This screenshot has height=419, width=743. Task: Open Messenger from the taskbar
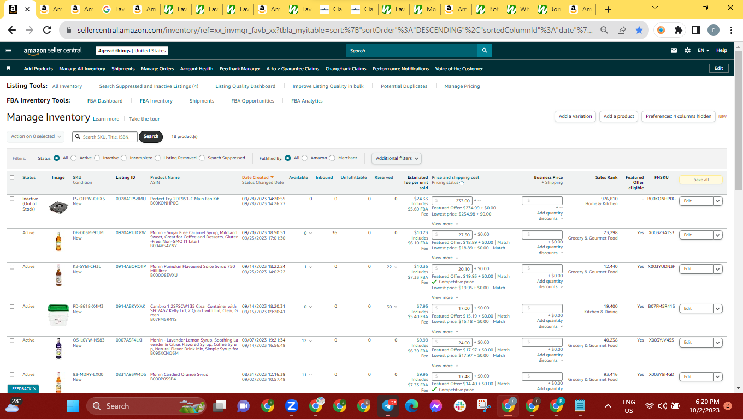[435, 406]
